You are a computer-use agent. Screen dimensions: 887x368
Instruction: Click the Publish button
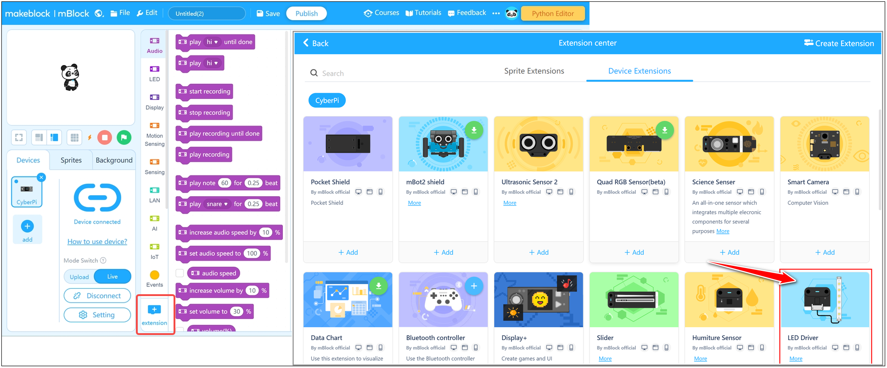(x=306, y=14)
